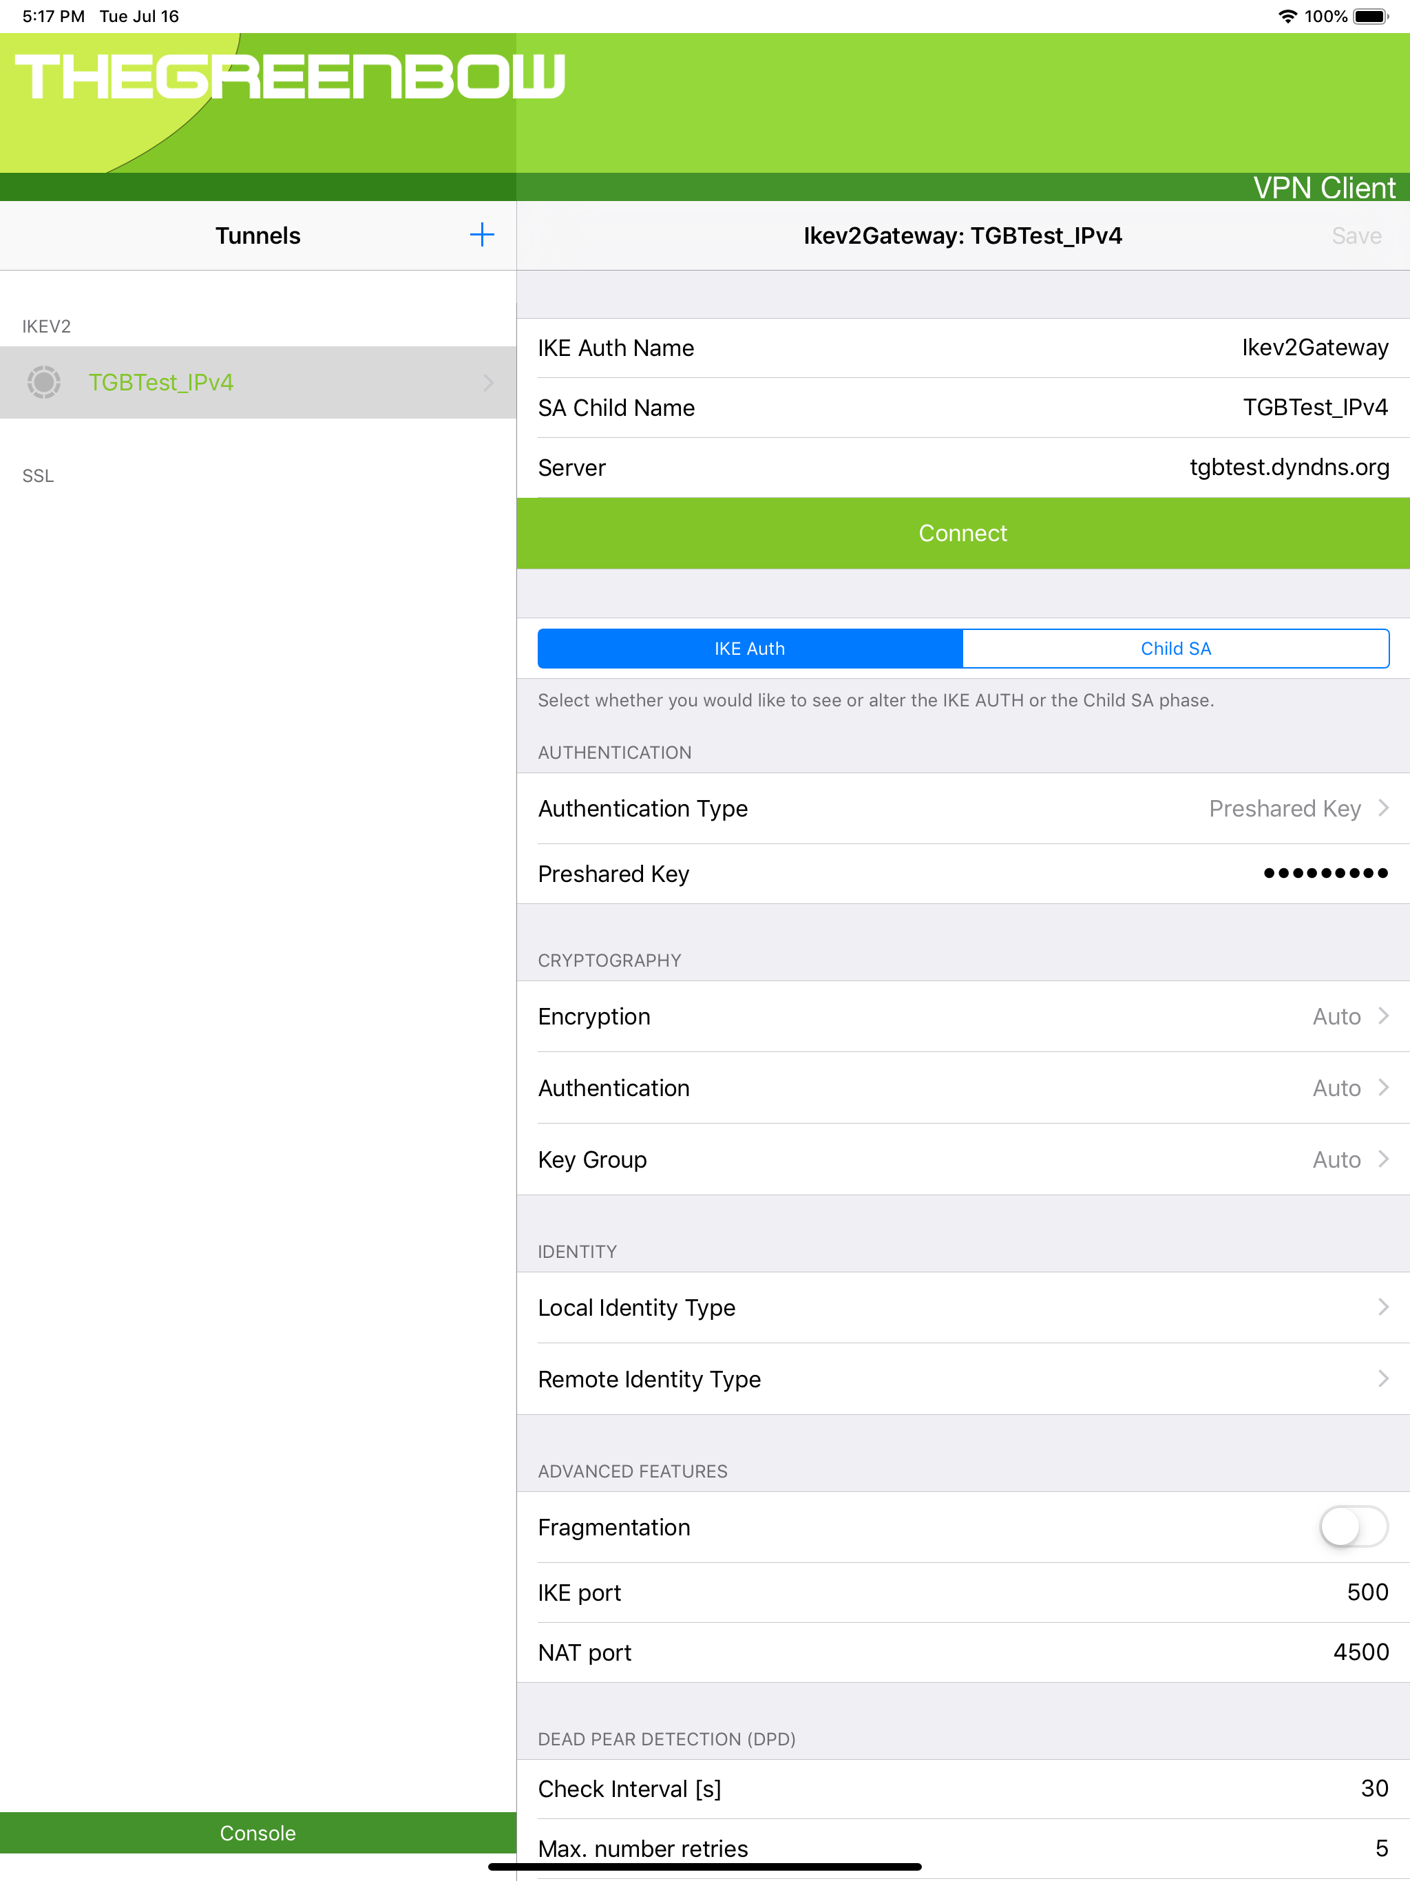1410x1881 pixels.
Task: Click the clock showing 5:17 PM
Action: (x=54, y=16)
